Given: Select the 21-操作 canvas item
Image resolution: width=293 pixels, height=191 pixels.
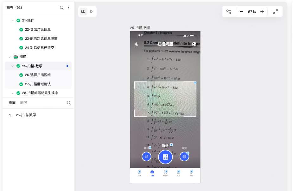Looking at the screenshot, I should (x=28, y=20).
